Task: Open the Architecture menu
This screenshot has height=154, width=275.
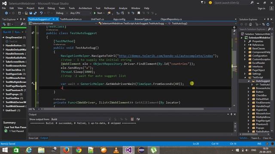Action: [x=85, y=8]
